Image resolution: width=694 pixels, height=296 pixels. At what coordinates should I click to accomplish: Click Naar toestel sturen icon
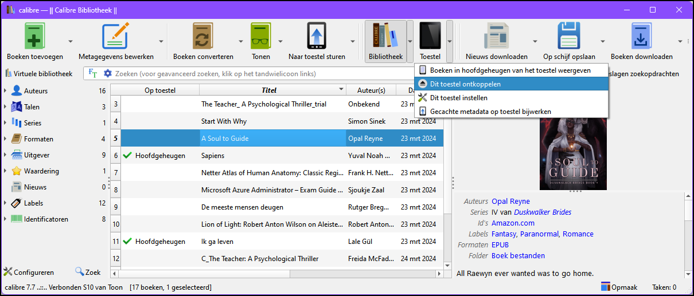317,37
